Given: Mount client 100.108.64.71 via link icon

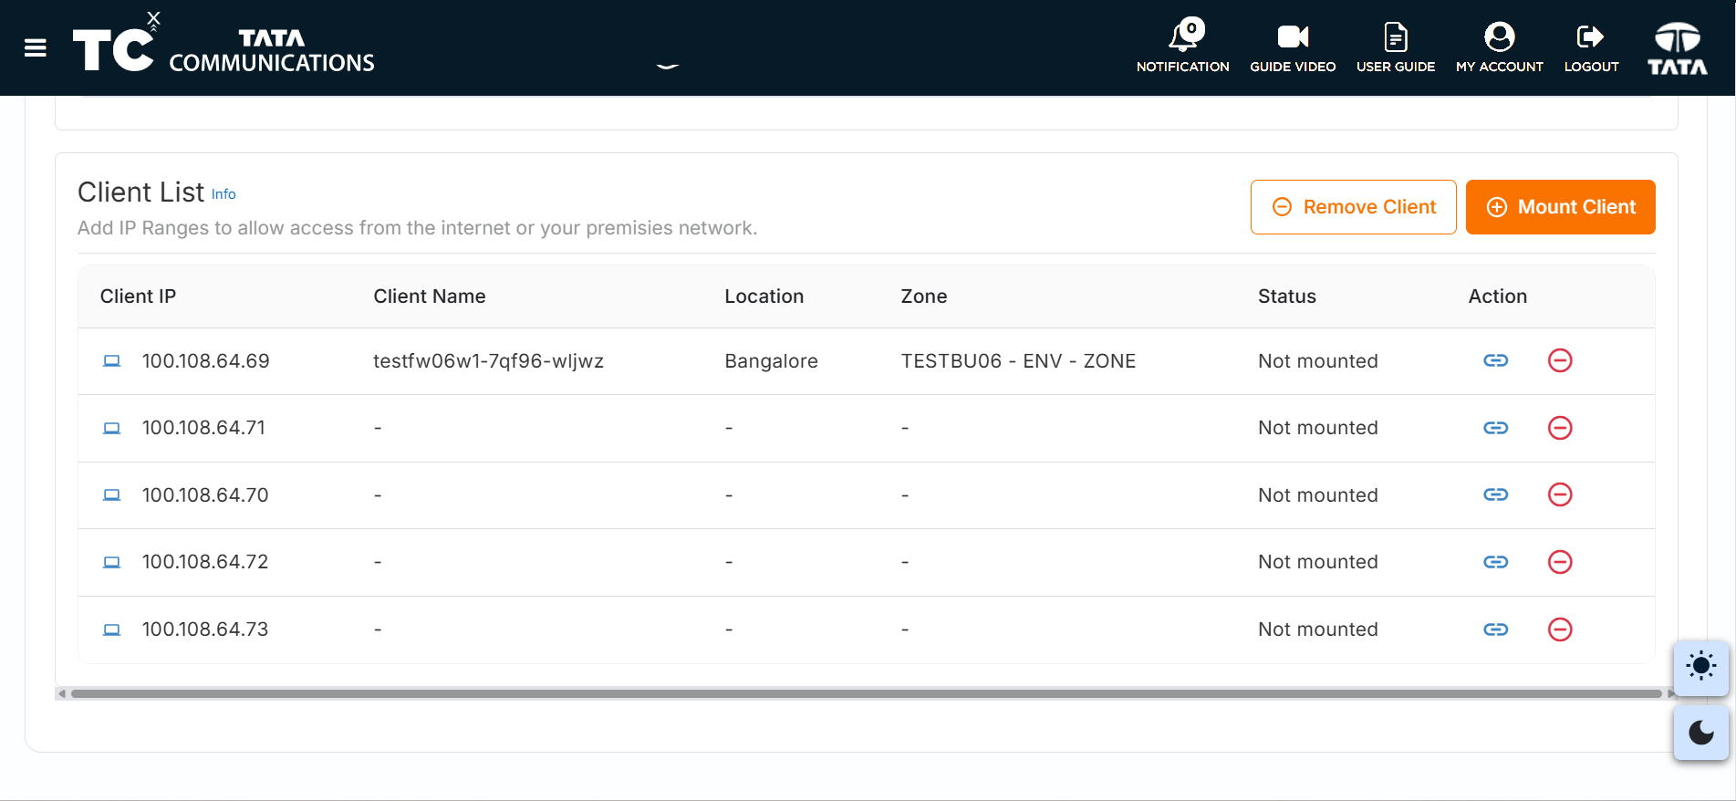Looking at the screenshot, I should [1496, 428].
